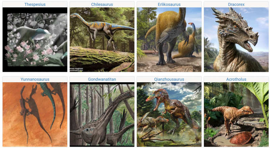
Task: Open the Thespesius title link
Action: click(x=35, y=4)
